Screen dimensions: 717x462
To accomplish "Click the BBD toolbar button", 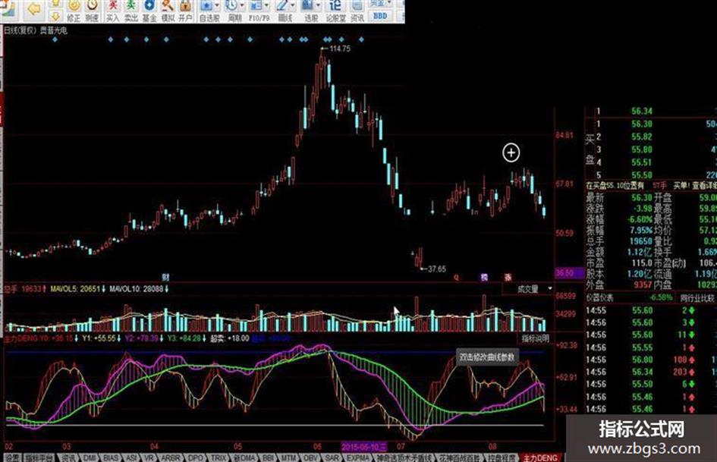I will [x=380, y=15].
